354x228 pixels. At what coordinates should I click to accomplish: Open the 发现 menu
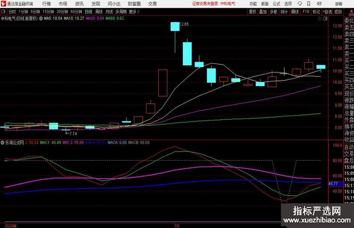point(96,4)
